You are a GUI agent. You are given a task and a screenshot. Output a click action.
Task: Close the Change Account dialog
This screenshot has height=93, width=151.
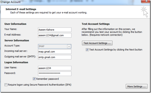[146, 1]
